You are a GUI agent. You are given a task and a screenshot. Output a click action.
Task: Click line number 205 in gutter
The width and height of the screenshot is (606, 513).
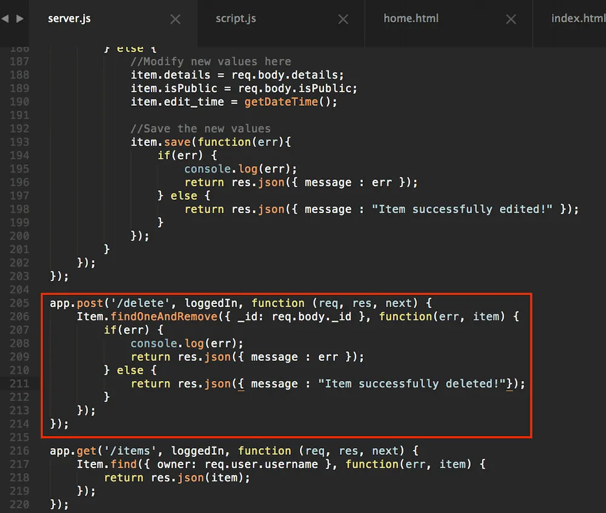(19, 303)
